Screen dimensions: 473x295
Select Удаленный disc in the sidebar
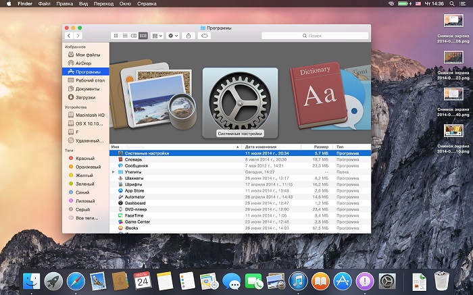[86, 140]
